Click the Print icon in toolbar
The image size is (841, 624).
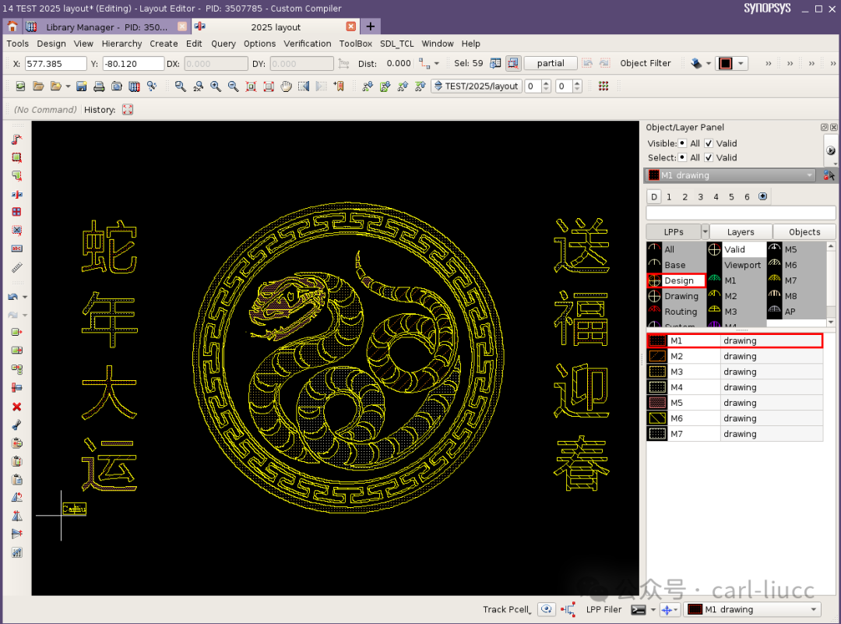pyautogui.click(x=99, y=86)
